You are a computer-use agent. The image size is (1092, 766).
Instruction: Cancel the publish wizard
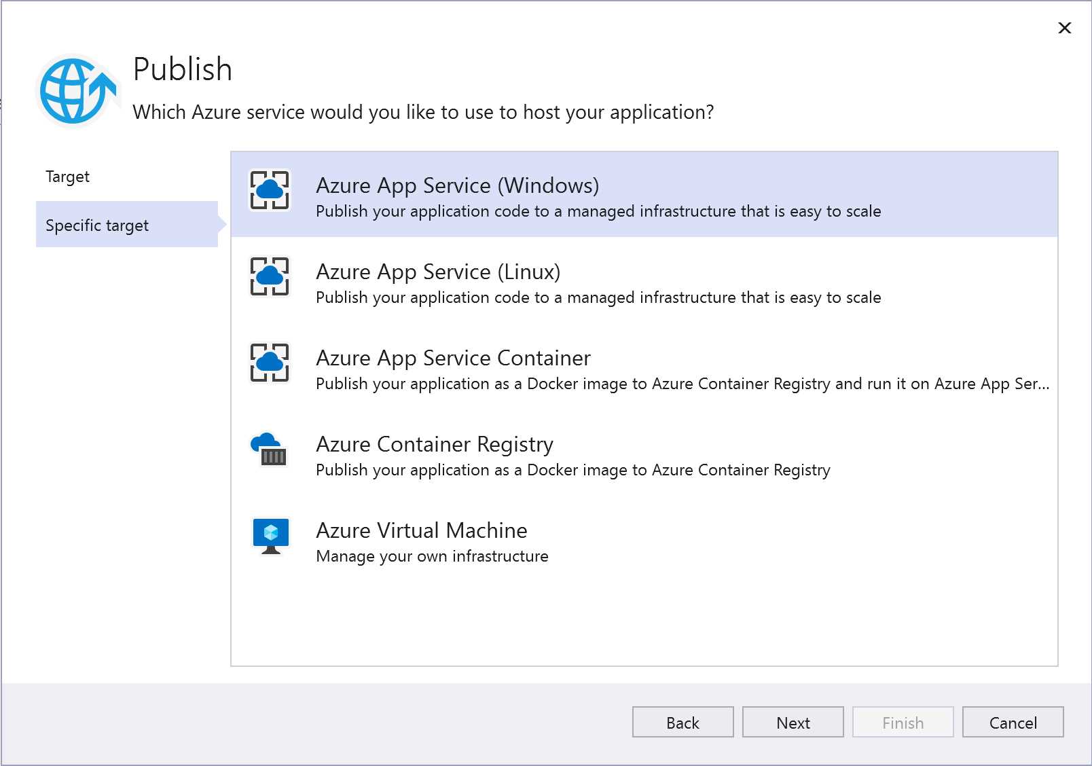(1012, 722)
